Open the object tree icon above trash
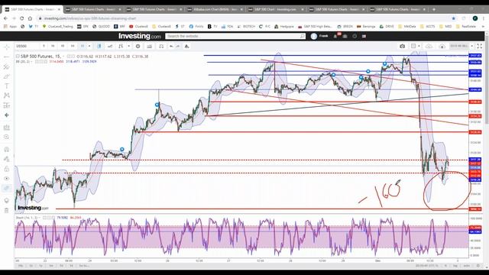This screenshot has height=275, width=489. click(7, 200)
